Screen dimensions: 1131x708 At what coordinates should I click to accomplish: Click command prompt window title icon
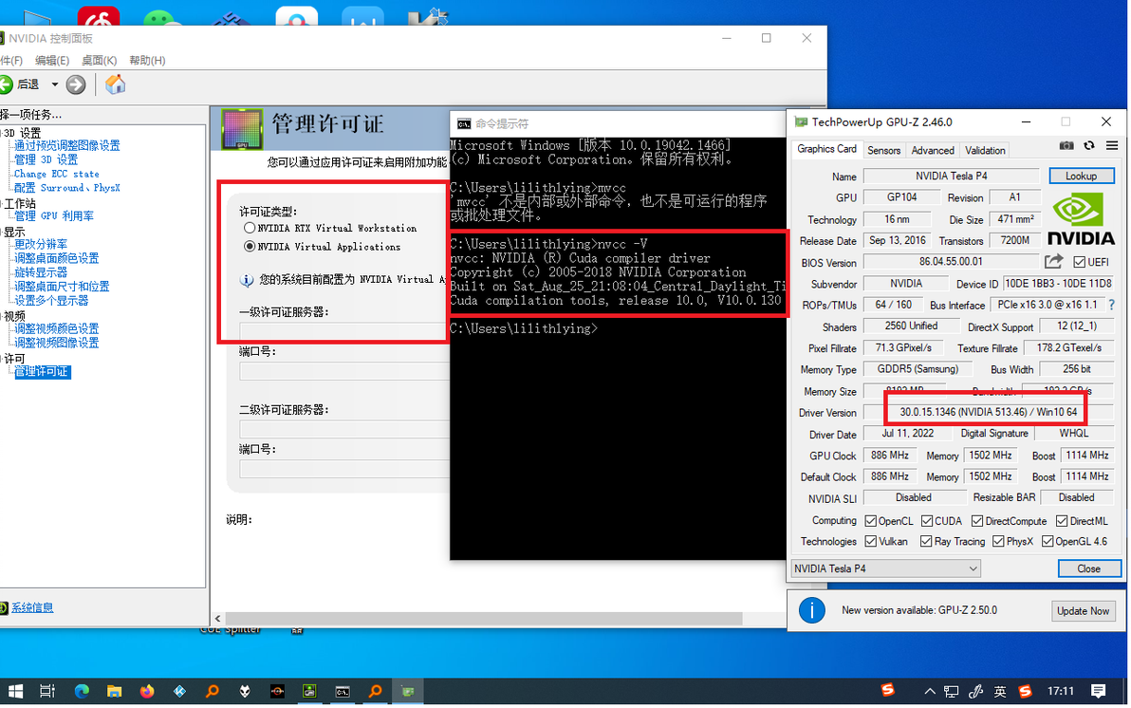(464, 123)
